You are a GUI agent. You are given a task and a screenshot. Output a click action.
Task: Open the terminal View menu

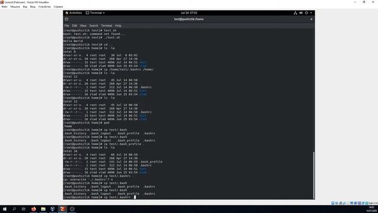click(83, 25)
